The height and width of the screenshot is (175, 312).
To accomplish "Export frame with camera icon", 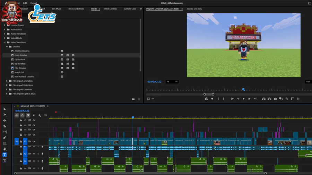I will coord(275,99).
